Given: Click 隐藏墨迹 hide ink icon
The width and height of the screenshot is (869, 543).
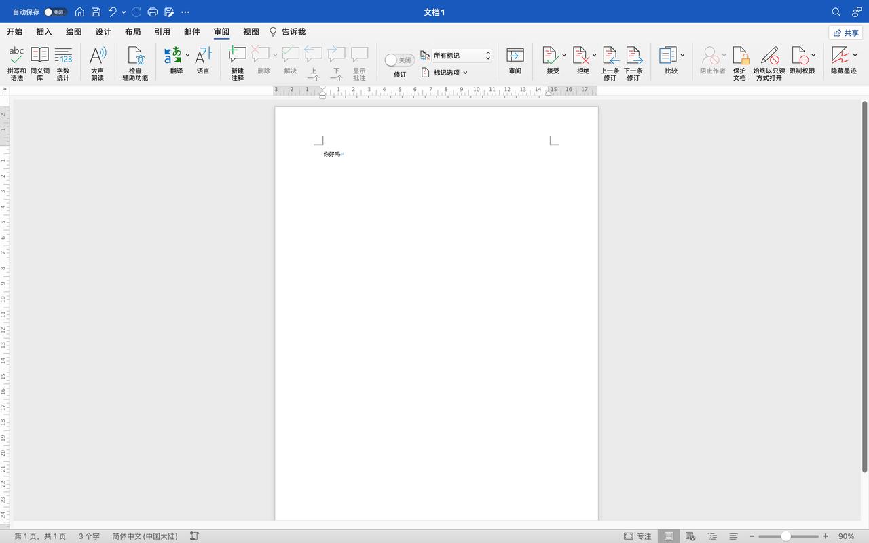Looking at the screenshot, I should (x=840, y=56).
